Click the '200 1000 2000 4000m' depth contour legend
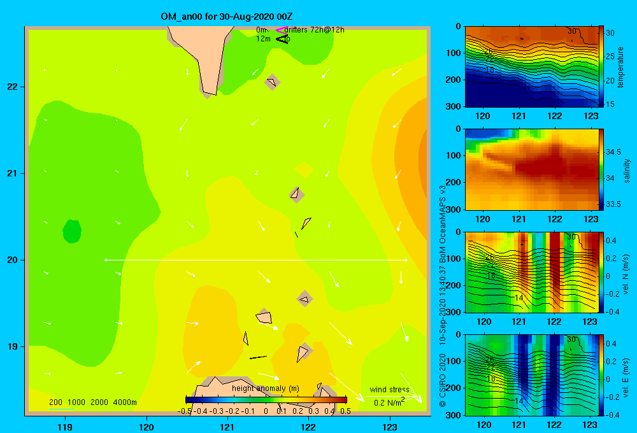Viewport: 637px width, 433px height. [92, 402]
